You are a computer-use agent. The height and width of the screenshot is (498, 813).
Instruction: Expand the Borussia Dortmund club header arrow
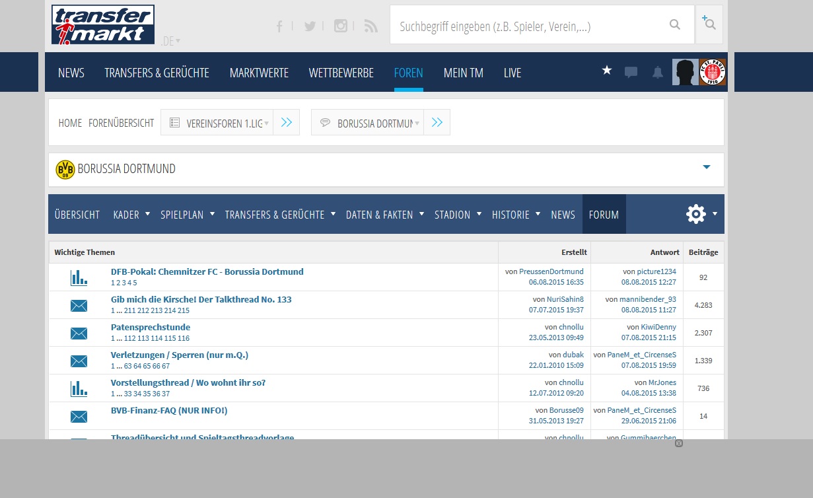(707, 167)
